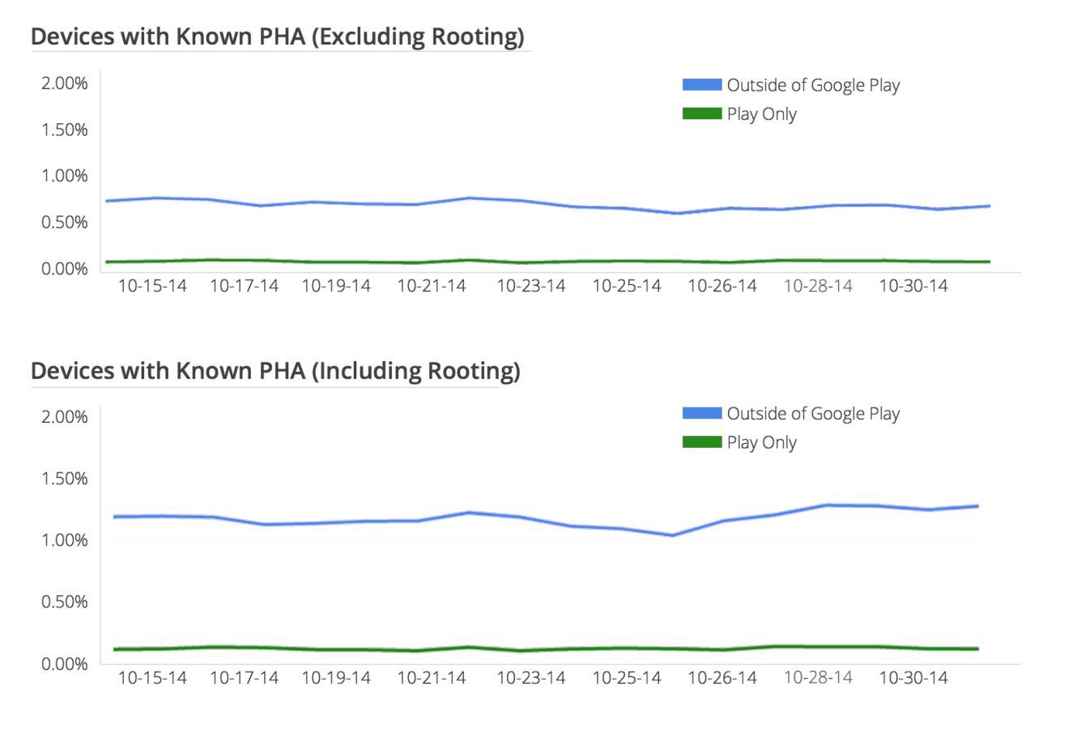This screenshot has width=1068, height=729.
Task: Click the green legend swatch in Excluding Rooting chart
Action: point(701,114)
